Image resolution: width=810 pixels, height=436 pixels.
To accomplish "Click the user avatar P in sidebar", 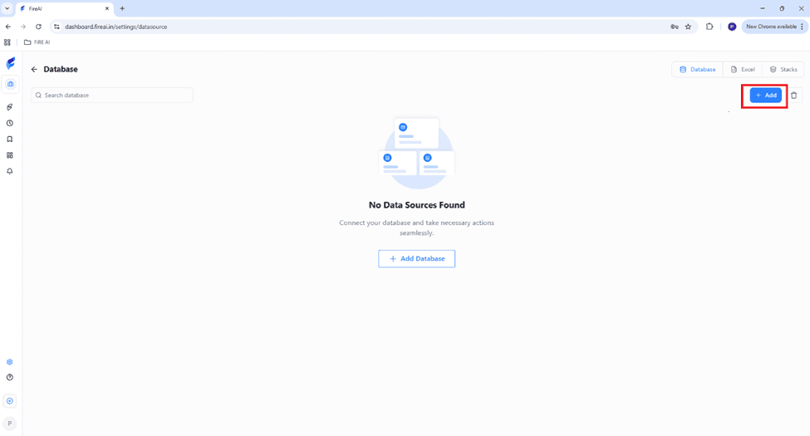I will point(10,424).
